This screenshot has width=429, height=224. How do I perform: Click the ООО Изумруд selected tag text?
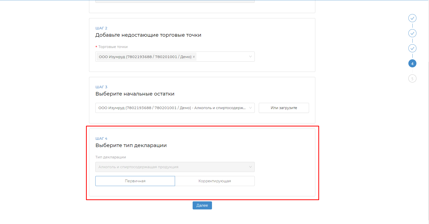coord(145,57)
